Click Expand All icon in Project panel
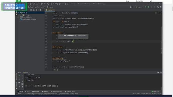This screenshot has height=97, width=173. coord(34,10)
